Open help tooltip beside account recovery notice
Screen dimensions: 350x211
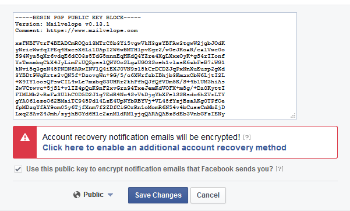click(247, 137)
